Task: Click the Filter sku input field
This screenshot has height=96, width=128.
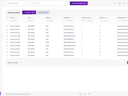Action: 36,21
